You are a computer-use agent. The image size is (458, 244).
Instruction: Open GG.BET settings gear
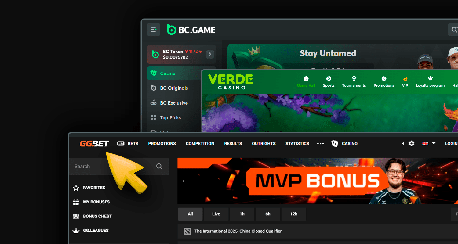click(x=412, y=144)
